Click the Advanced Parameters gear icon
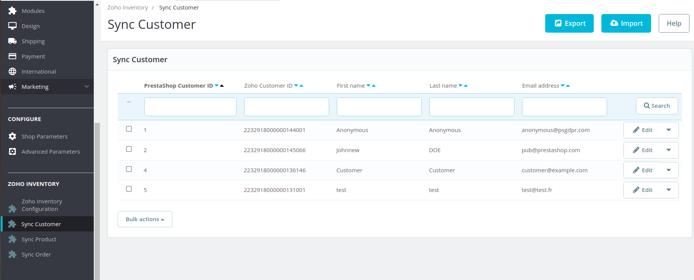The height and width of the screenshot is (280, 694). click(x=13, y=151)
